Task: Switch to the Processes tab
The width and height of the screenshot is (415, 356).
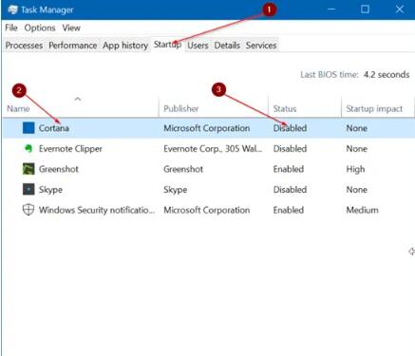Action: pos(24,46)
